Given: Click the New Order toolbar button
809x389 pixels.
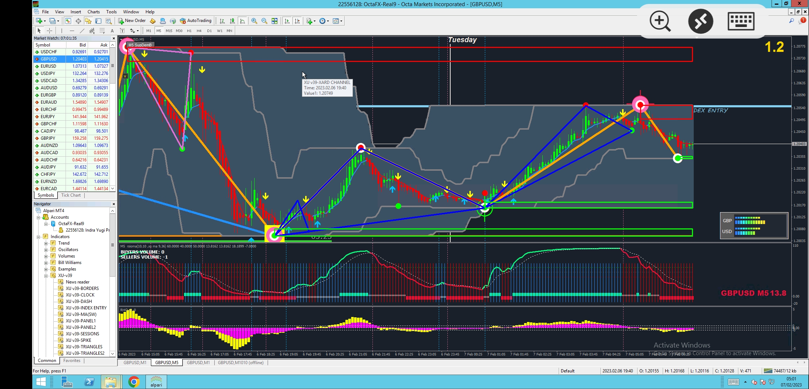Looking at the screenshot, I should (132, 21).
